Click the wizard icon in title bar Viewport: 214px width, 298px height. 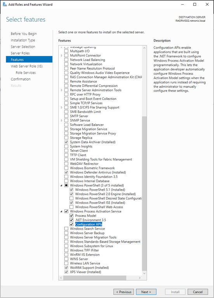[5, 4]
